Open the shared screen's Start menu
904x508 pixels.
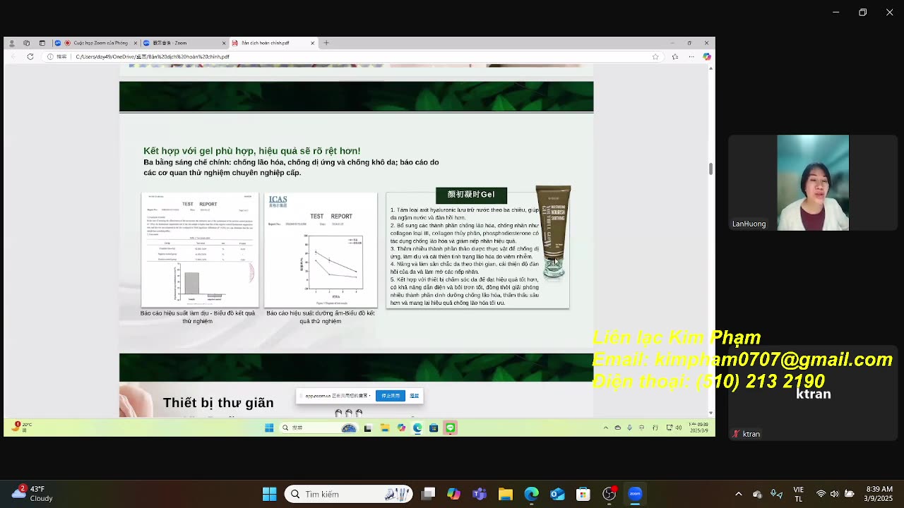(269, 428)
